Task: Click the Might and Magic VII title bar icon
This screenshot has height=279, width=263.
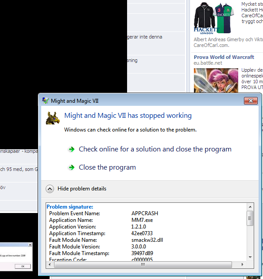Action: [46, 101]
